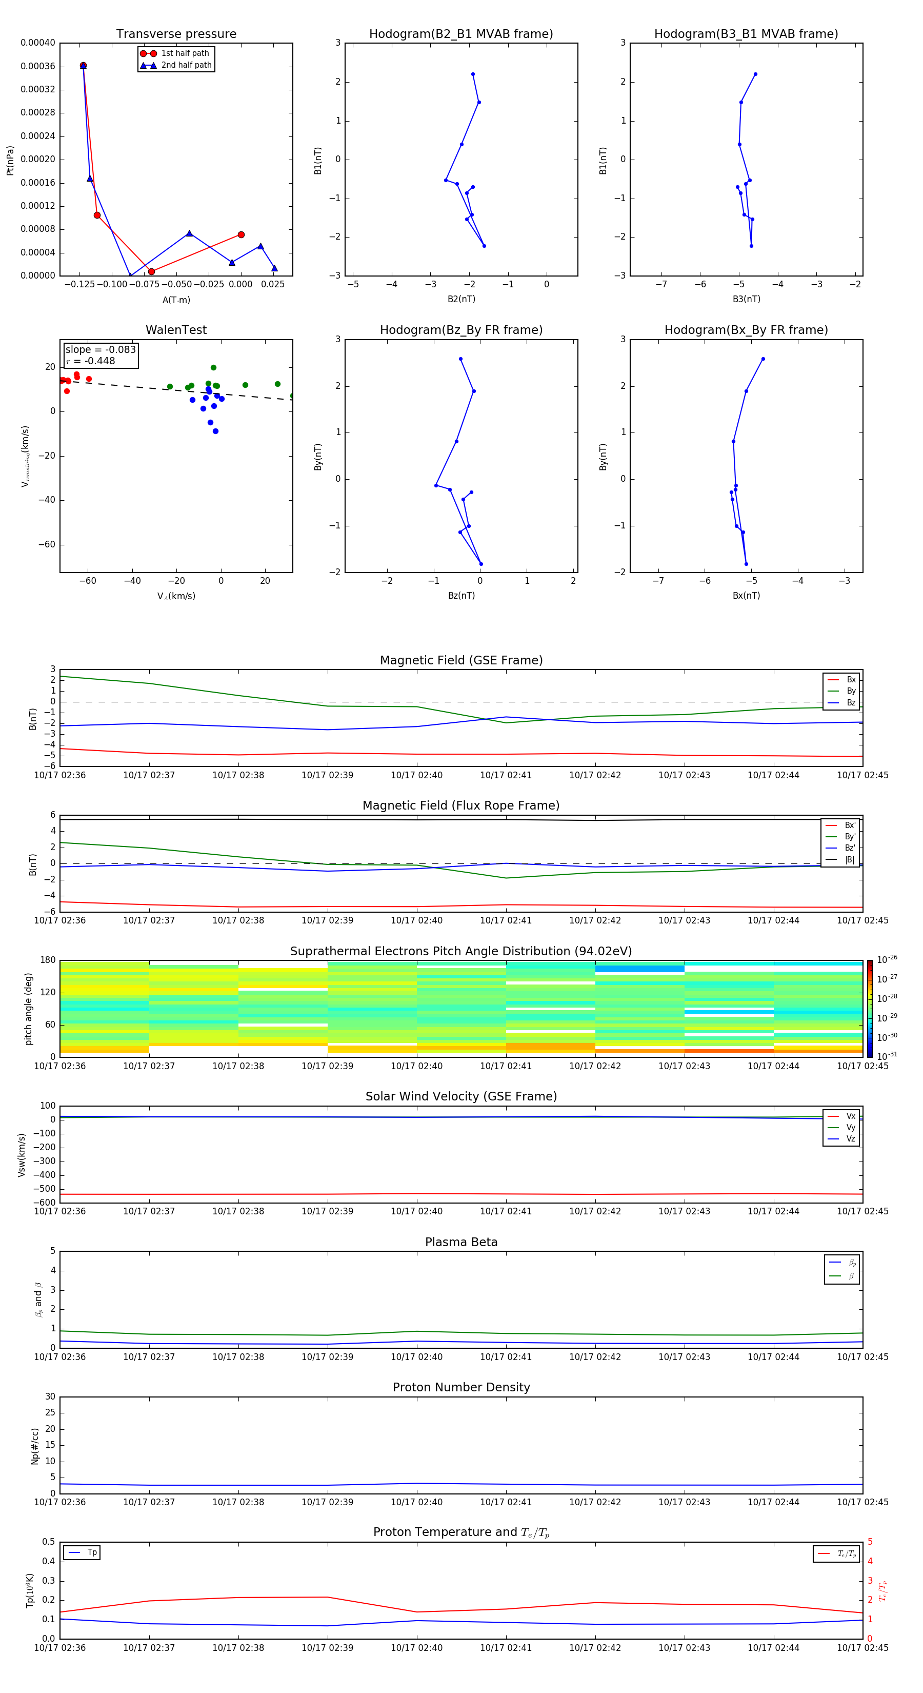Viewport: 923px width, 1693px height.
Task: Click the 'A(T·m)' x-axis label
Action: (x=176, y=300)
